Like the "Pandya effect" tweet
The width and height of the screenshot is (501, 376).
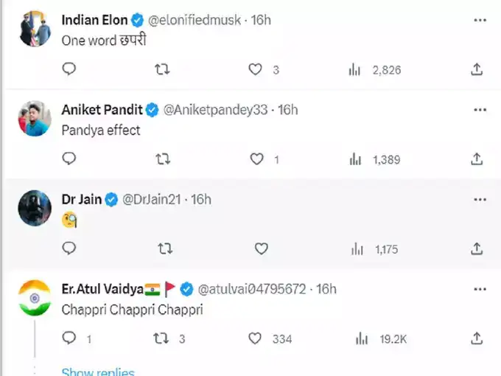point(257,159)
